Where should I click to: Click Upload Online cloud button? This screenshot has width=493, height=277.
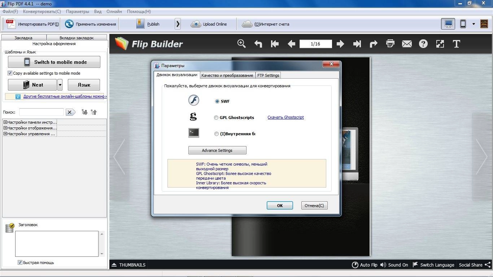[x=209, y=24]
